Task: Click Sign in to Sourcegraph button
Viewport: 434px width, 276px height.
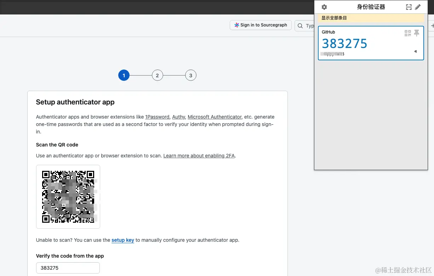Action: (x=261, y=25)
